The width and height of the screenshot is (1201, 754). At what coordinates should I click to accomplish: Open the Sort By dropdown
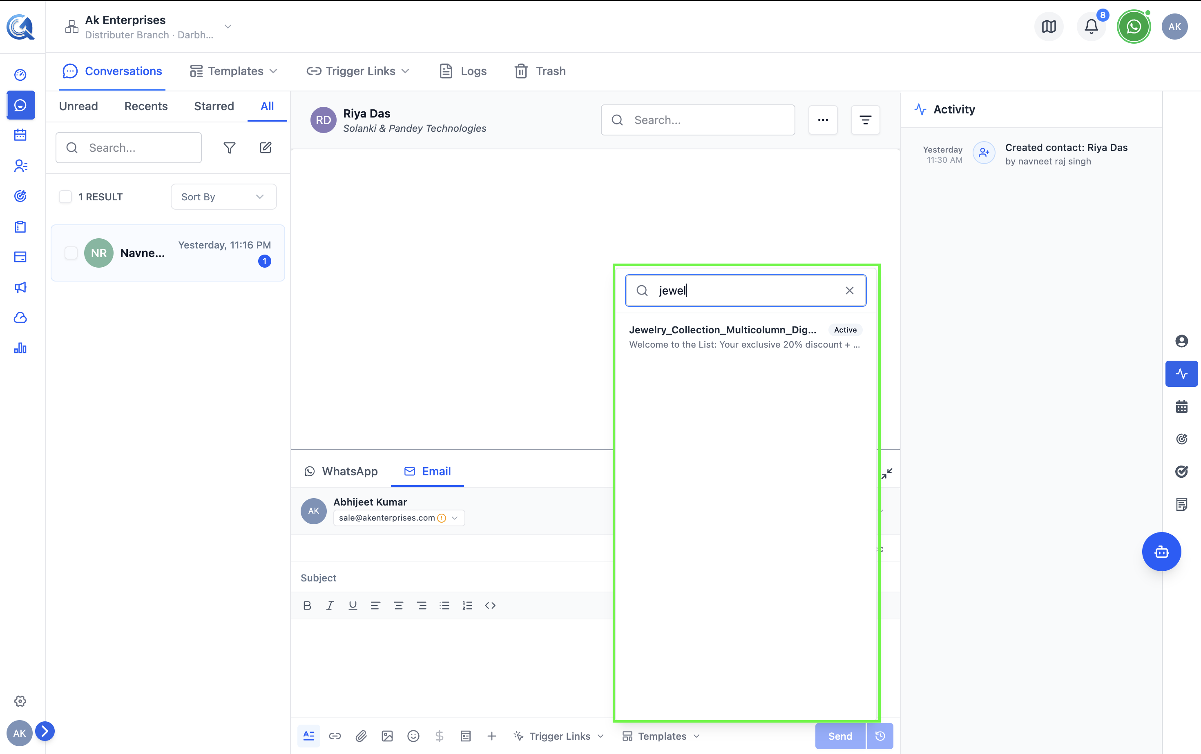(223, 197)
